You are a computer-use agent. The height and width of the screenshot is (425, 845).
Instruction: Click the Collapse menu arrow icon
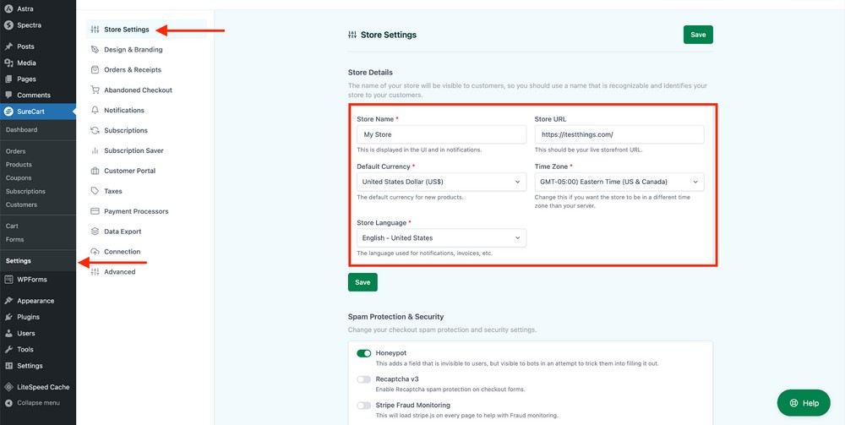[8, 403]
